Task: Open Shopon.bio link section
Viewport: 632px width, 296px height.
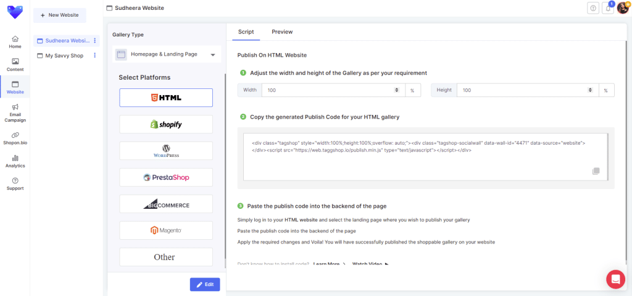Action: pos(15,138)
